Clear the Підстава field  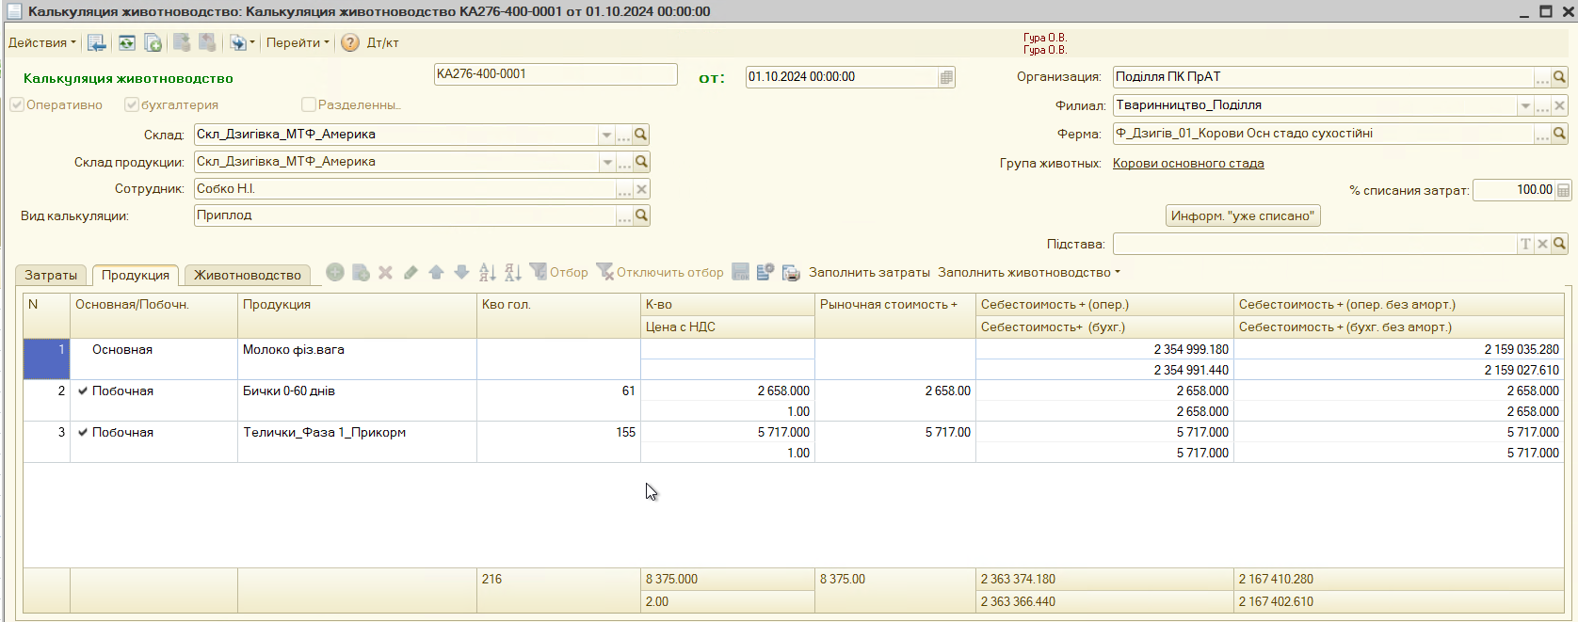click(x=1542, y=245)
